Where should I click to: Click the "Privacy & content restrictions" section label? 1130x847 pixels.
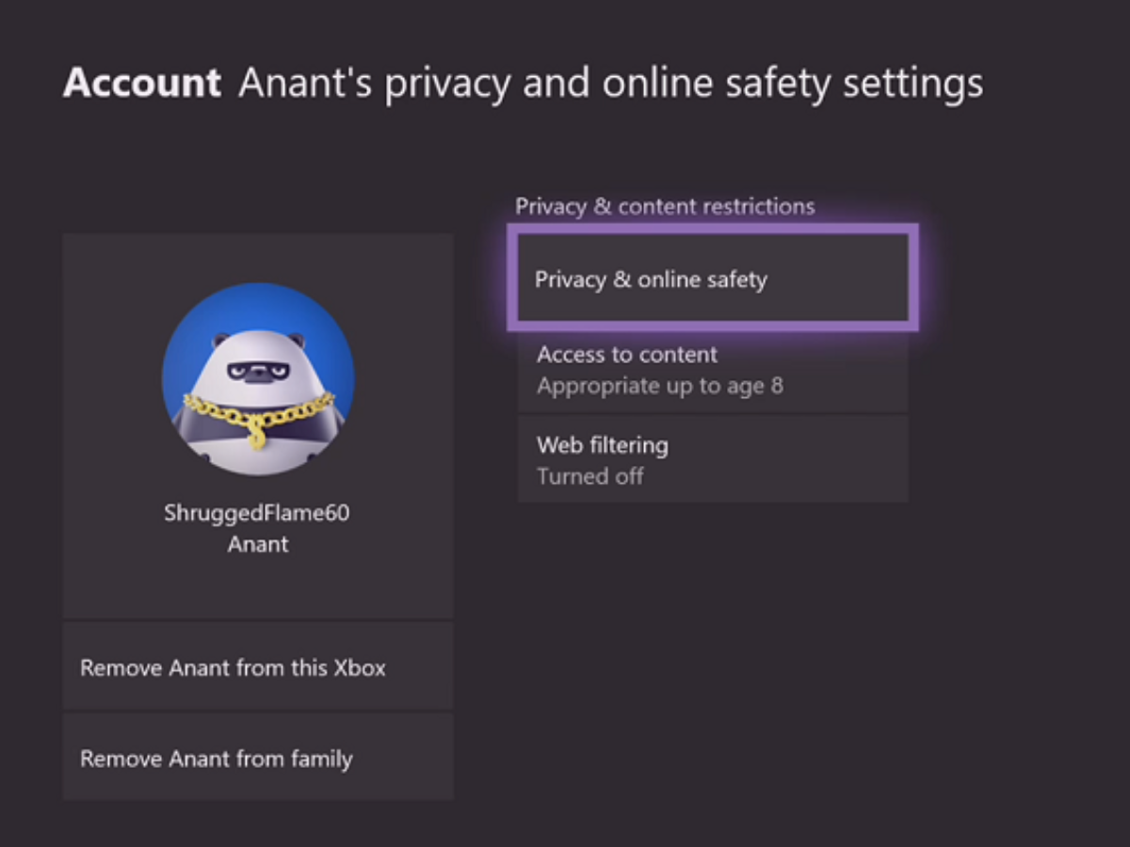[665, 206]
